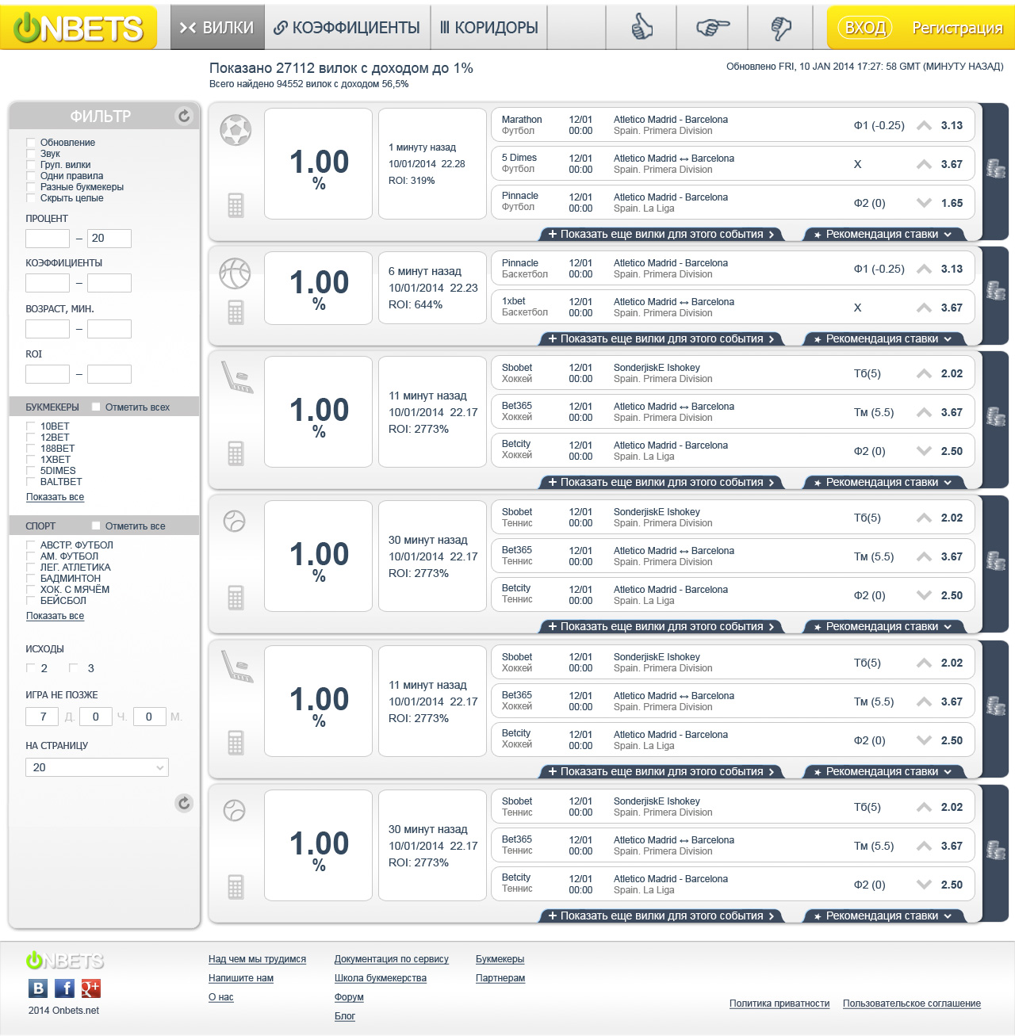
Task: Click the ВХОД login button
Action: [865, 28]
